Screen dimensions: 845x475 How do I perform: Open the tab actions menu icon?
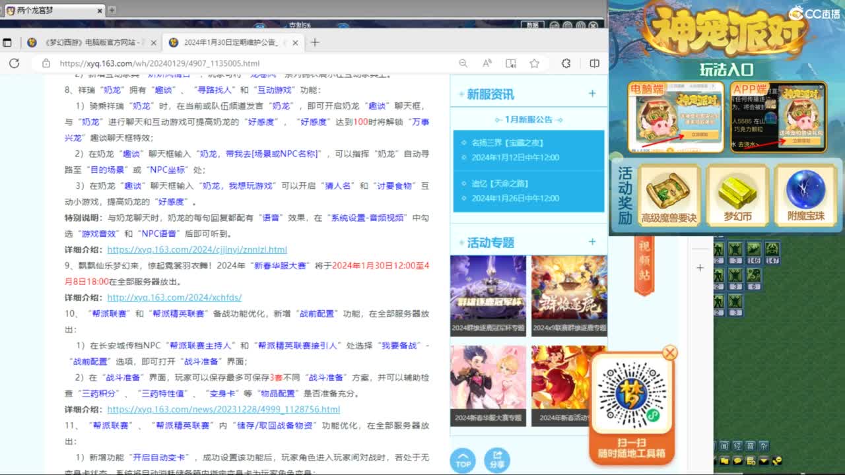(7, 42)
